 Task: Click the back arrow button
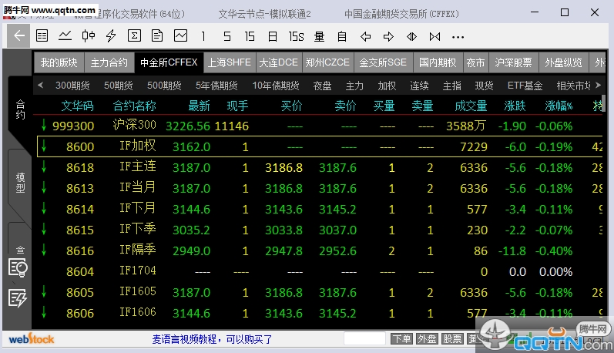18,36
